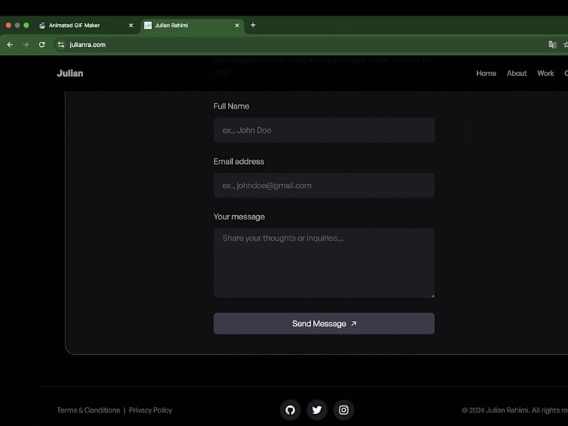The height and width of the screenshot is (426, 568).
Task: Close the Julian Rahimi tab
Action: [x=237, y=26]
